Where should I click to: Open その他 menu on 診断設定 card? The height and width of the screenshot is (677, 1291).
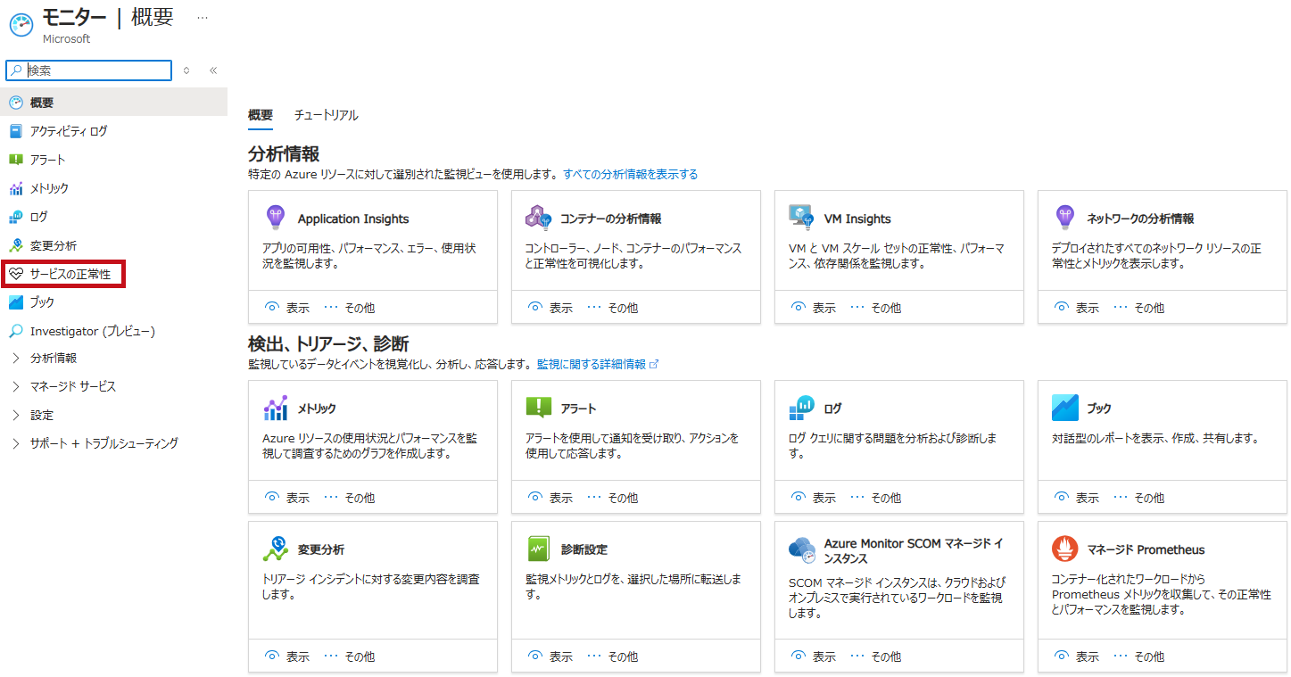[612, 656]
